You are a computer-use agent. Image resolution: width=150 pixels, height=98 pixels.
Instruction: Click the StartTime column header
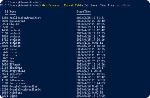point(83,12)
